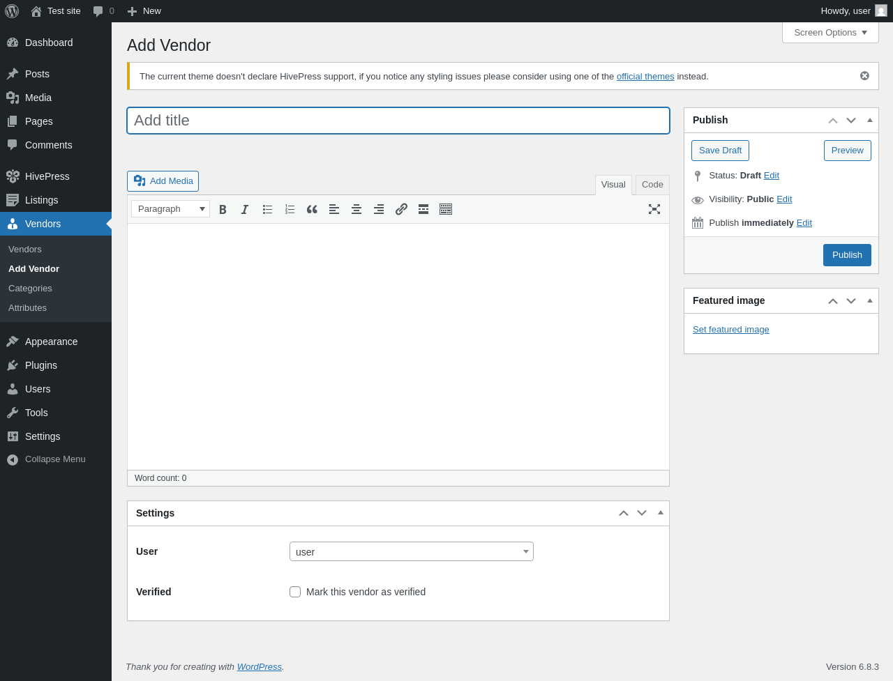Add a blockquote in the editor
The height and width of the screenshot is (681, 893).
[x=312, y=209]
